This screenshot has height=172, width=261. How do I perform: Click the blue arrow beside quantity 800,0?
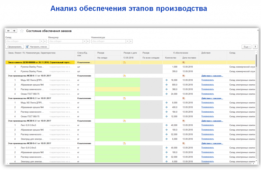tap(166, 85)
